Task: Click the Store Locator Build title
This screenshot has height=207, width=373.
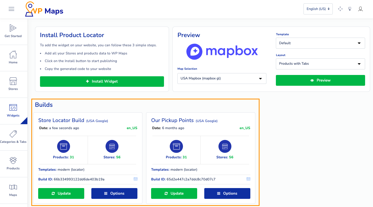Action: (x=61, y=120)
